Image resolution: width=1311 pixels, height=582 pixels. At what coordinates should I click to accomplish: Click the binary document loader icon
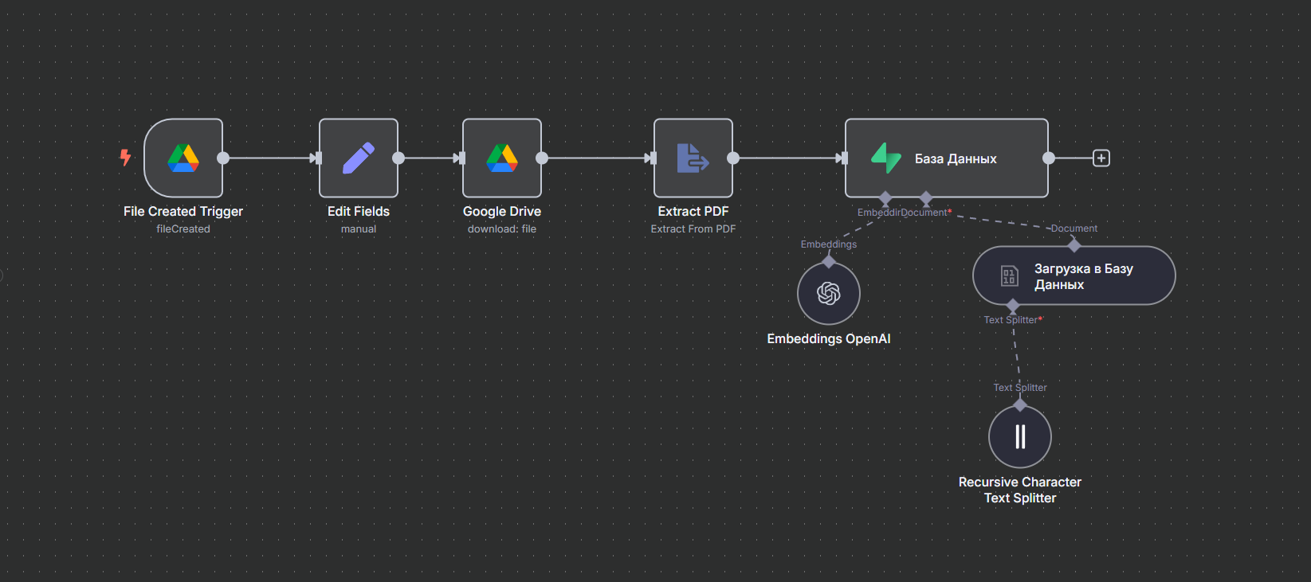coord(1009,275)
